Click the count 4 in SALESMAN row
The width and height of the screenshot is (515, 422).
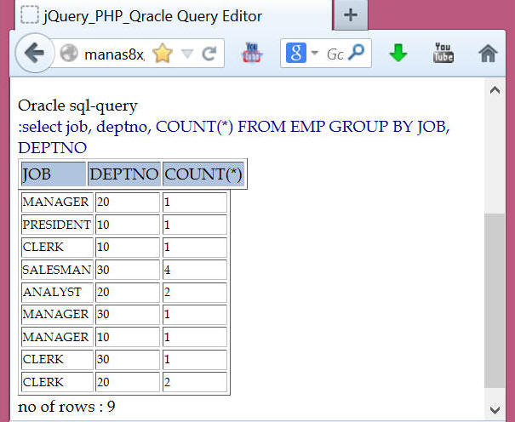(195, 270)
